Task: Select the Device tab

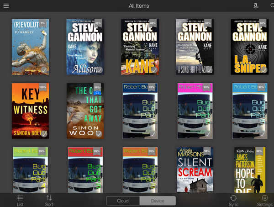Action: pyautogui.click(x=158, y=201)
